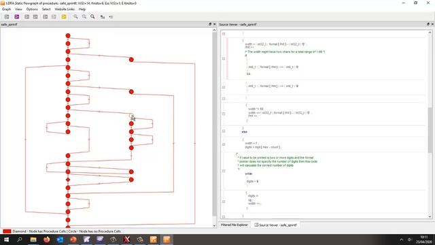Open PowerPoint from the taskbar
435x245 pixels.
pyautogui.click(x=73, y=240)
